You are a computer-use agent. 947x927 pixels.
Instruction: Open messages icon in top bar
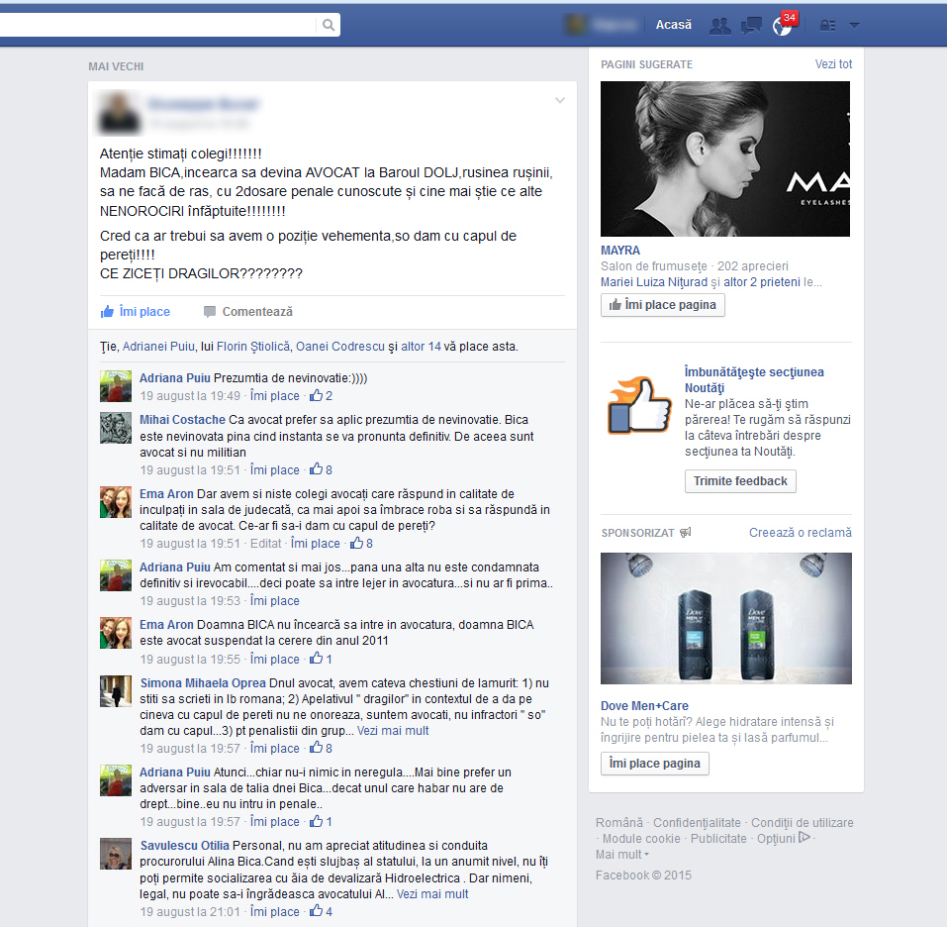(752, 25)
